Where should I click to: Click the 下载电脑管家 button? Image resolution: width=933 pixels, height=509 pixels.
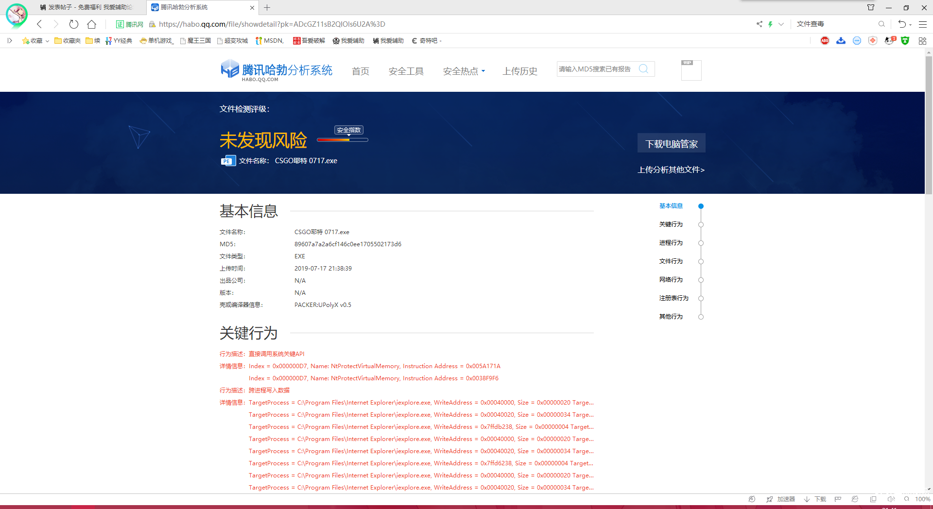pyautogui.click(x=672, y=143)
